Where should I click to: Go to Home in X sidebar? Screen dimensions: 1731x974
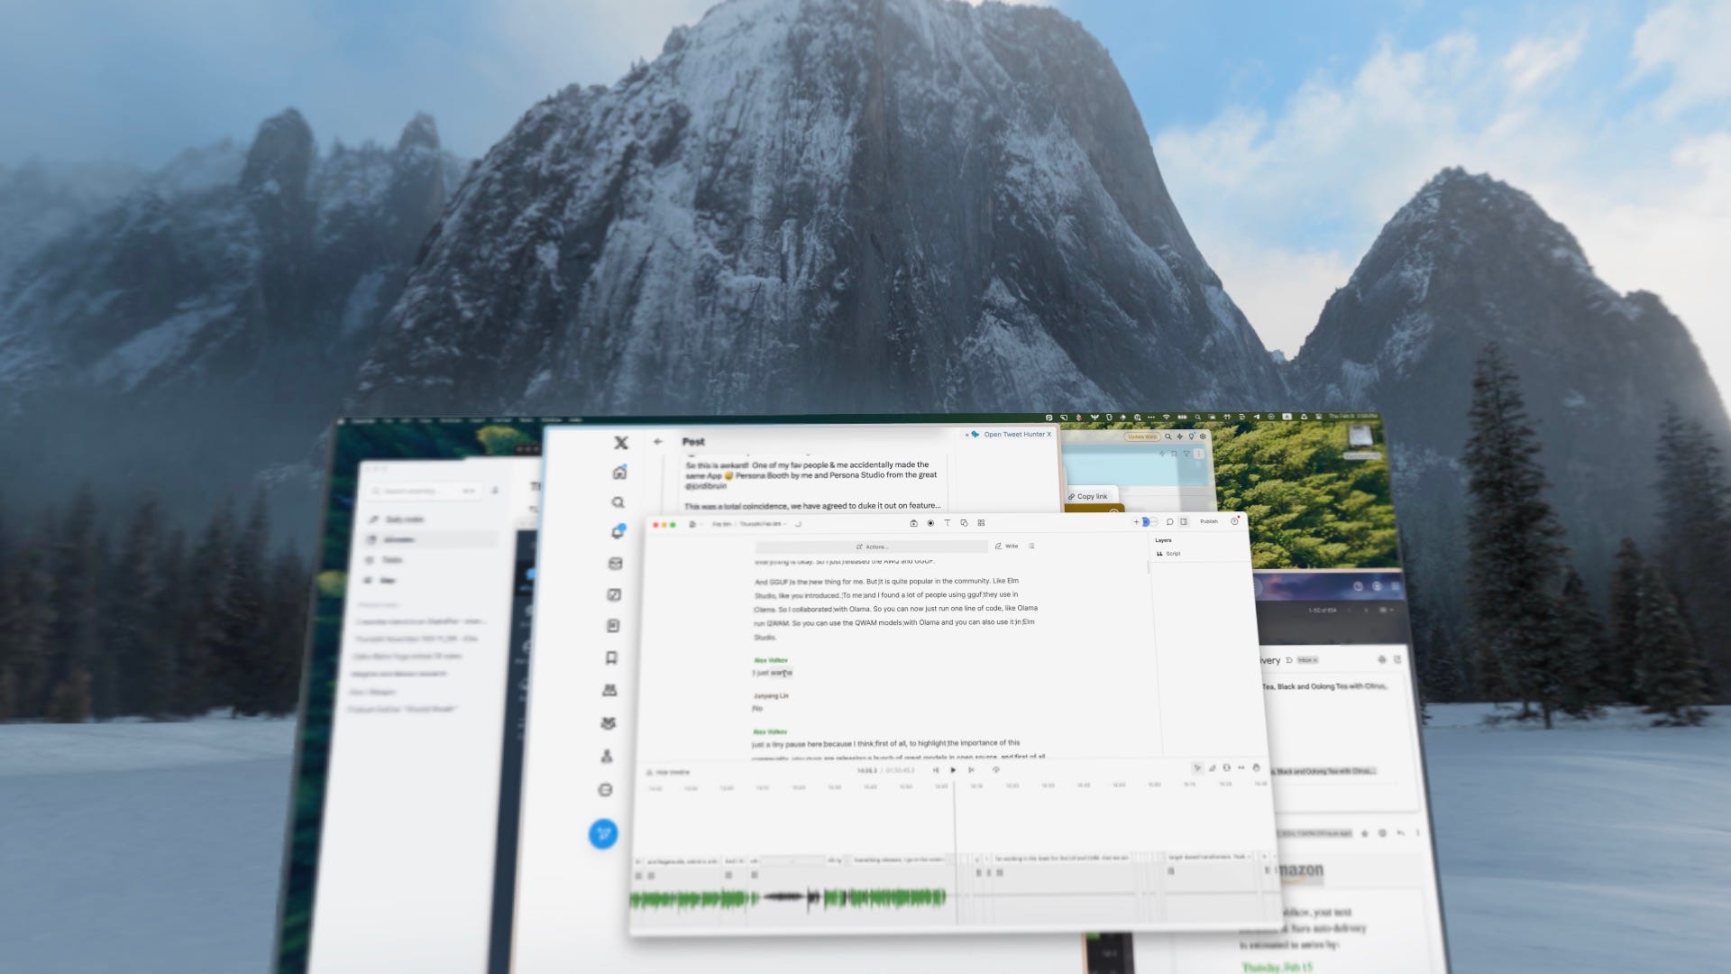point(619,473)
